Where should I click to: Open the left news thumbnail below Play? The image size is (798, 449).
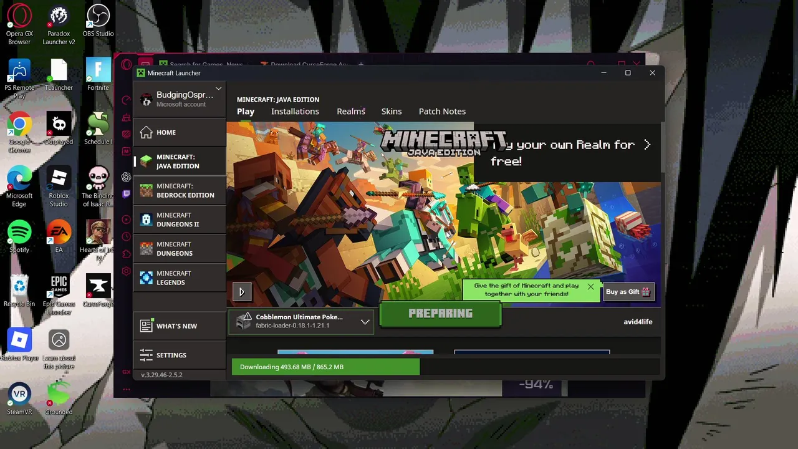click(355, 352)
